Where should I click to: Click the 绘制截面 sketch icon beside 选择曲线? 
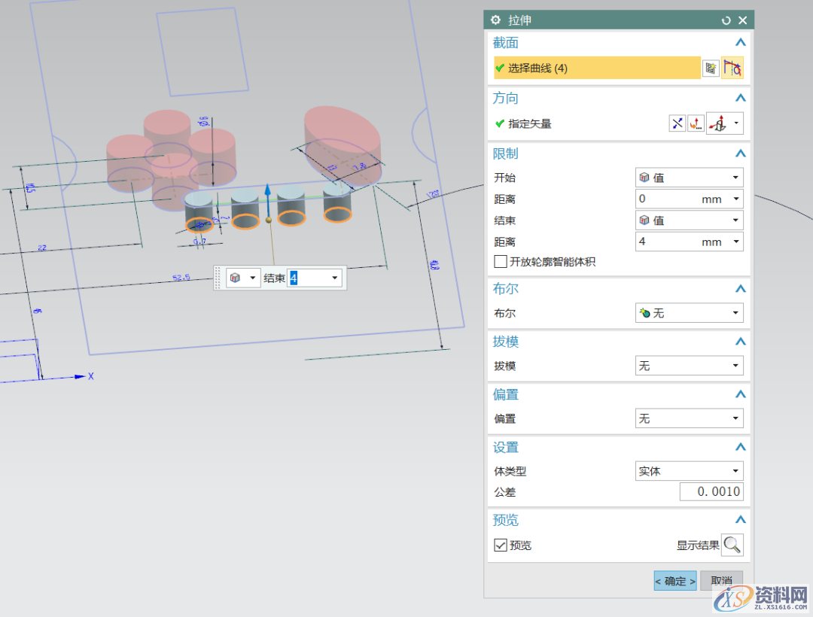[x=711, y=68]
